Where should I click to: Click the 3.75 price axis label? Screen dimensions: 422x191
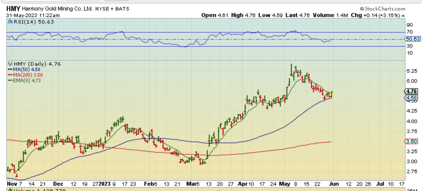412,131
